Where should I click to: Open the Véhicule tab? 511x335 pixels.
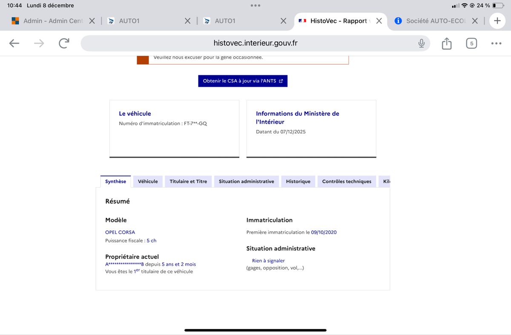click(x=148, y=182)
